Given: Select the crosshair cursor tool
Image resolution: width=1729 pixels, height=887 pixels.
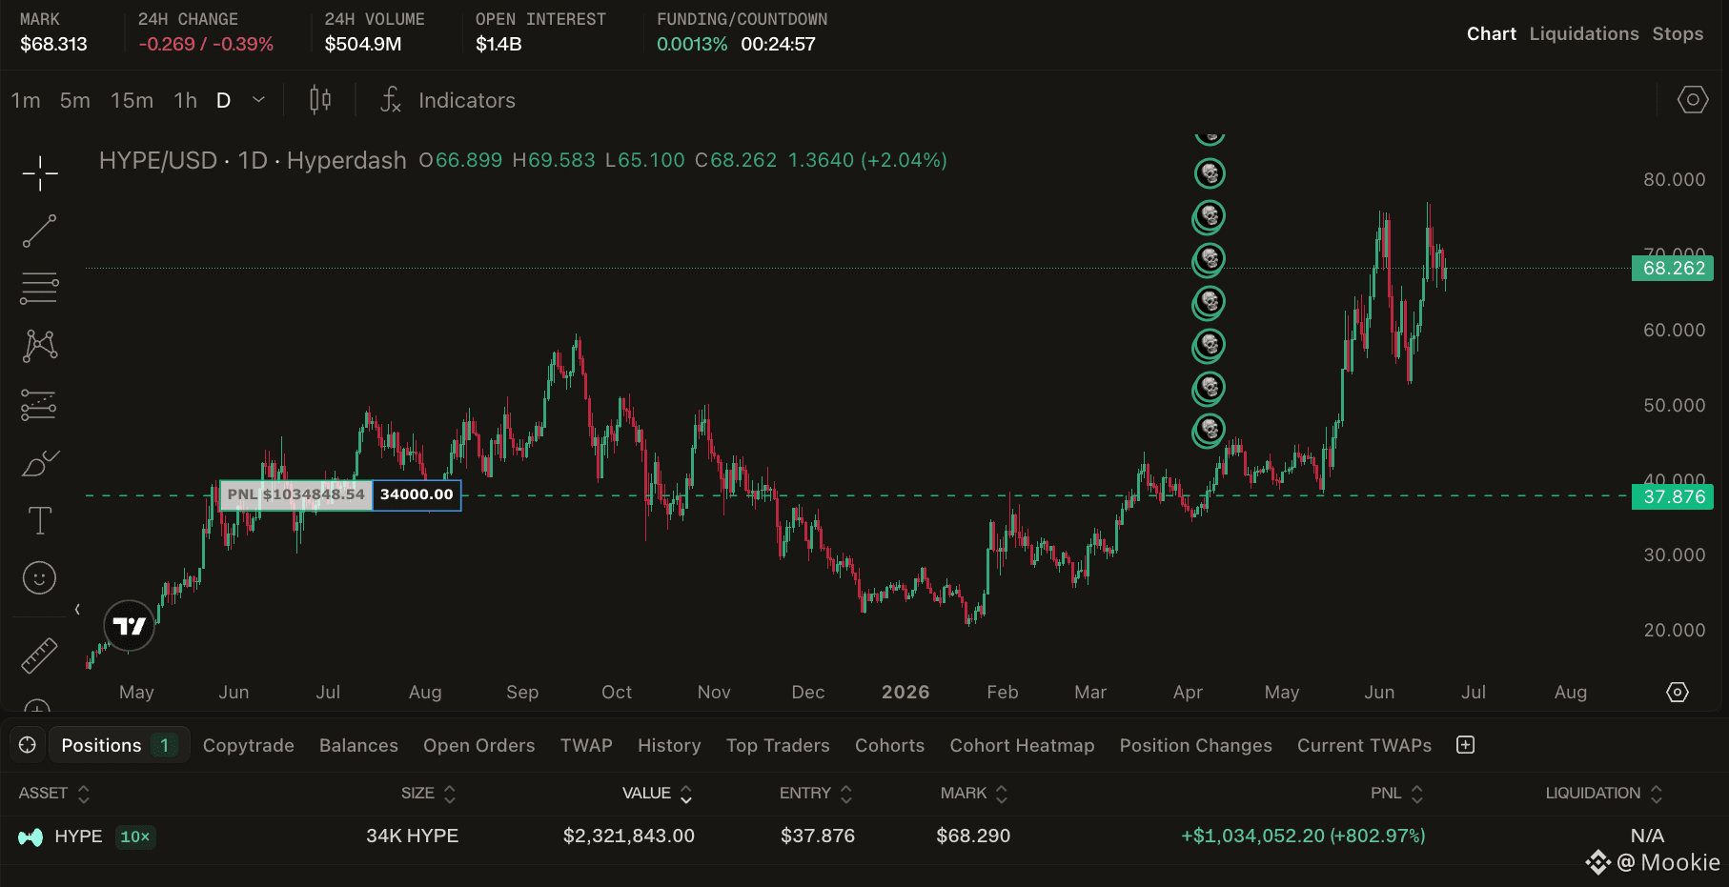Looking at the screenshot, I should pos(40,173).
